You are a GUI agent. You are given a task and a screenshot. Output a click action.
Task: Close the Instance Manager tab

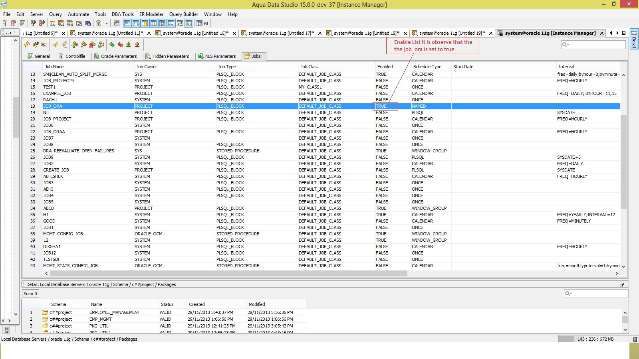tap(602, 34)
